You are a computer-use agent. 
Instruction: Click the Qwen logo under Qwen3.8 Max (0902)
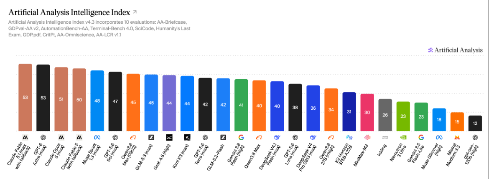point(133,137)
